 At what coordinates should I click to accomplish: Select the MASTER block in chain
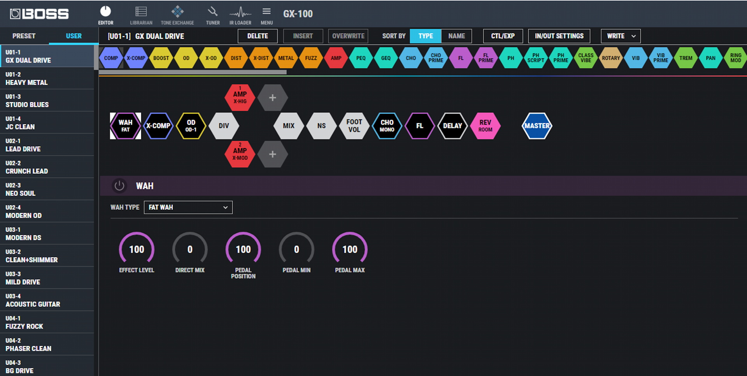[x=537, y=126]
